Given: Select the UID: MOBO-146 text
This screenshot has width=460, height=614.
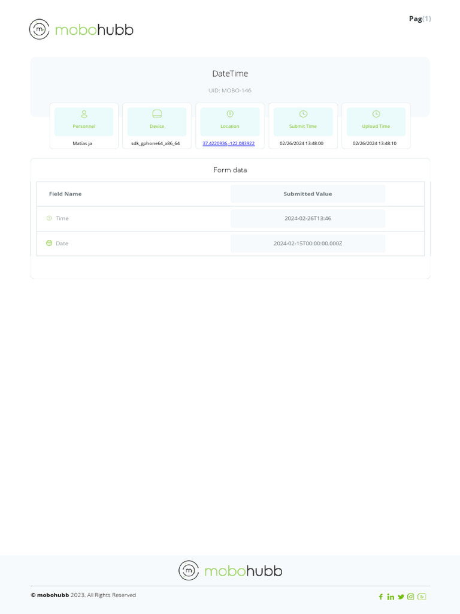Looking at the screenshot, I should [x=230, y=91].
